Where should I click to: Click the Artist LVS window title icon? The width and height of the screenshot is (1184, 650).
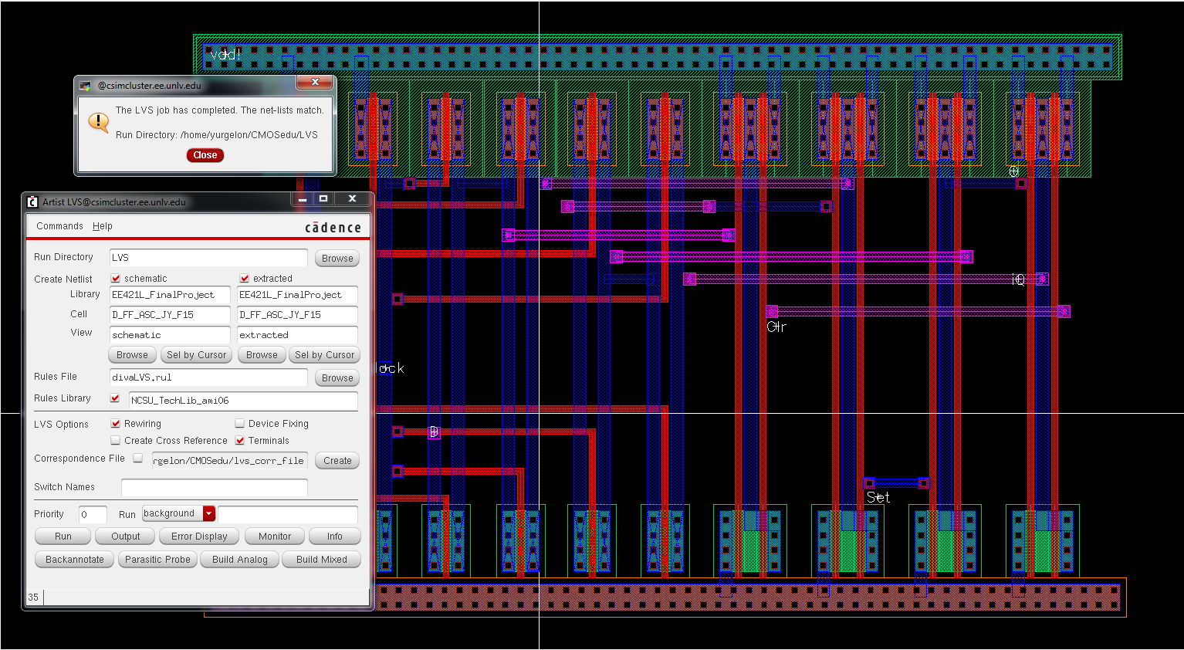[x=32, y=202]
